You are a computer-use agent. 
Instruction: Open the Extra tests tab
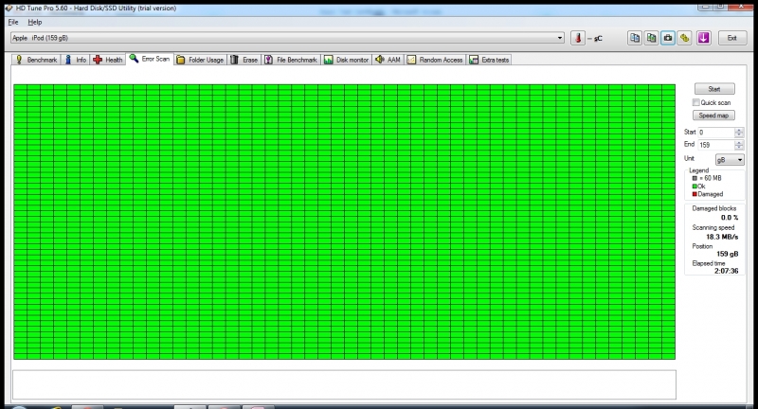[x=489, y=60]
